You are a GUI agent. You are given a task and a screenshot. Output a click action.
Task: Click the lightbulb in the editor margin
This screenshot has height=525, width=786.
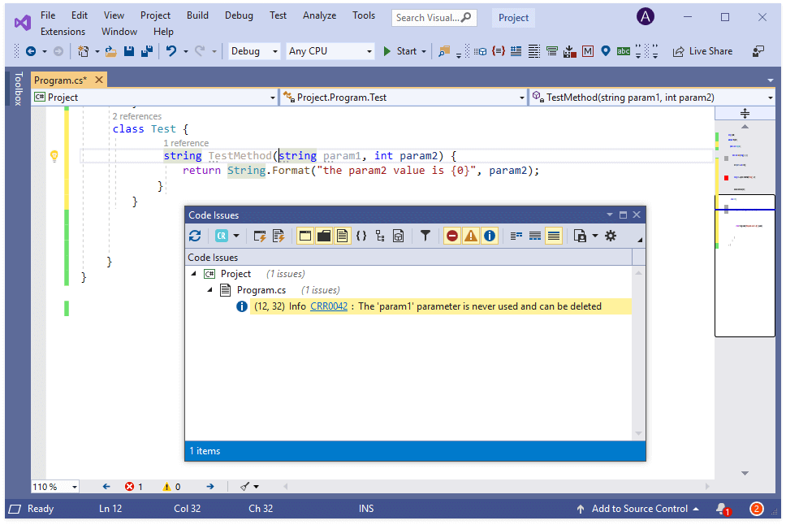click(x=54, y=155)
